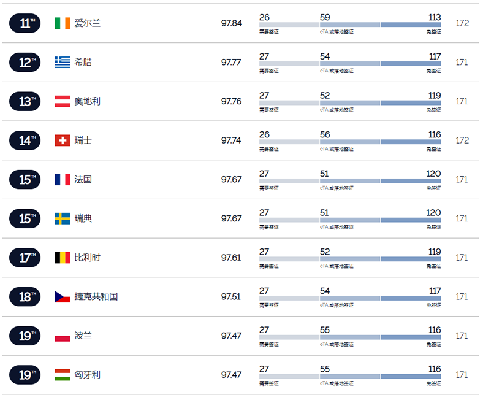The width and height of the screenshot is (483, 400).
Task: Click the Czech Republic flag icon
Action: tap(63, 297)
